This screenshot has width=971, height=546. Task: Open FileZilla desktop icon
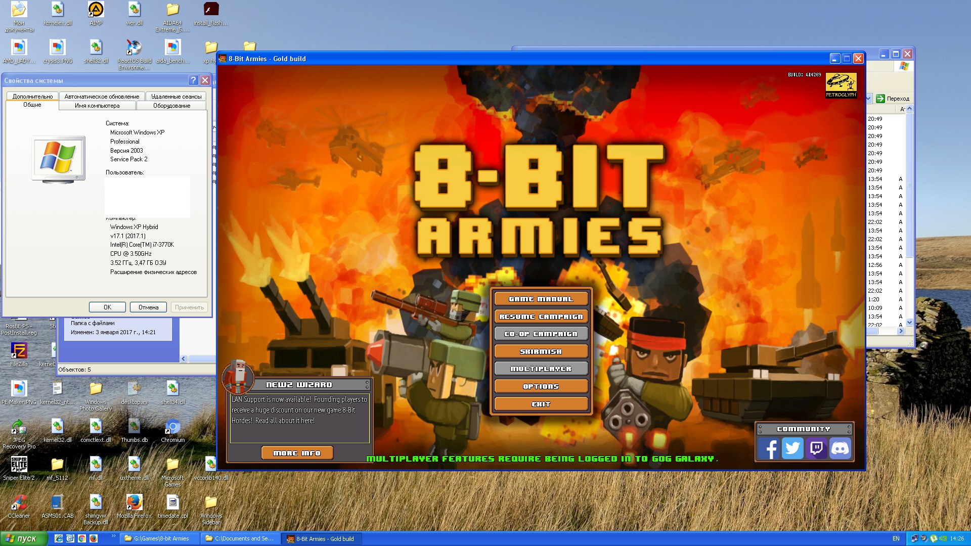point(19,354)
